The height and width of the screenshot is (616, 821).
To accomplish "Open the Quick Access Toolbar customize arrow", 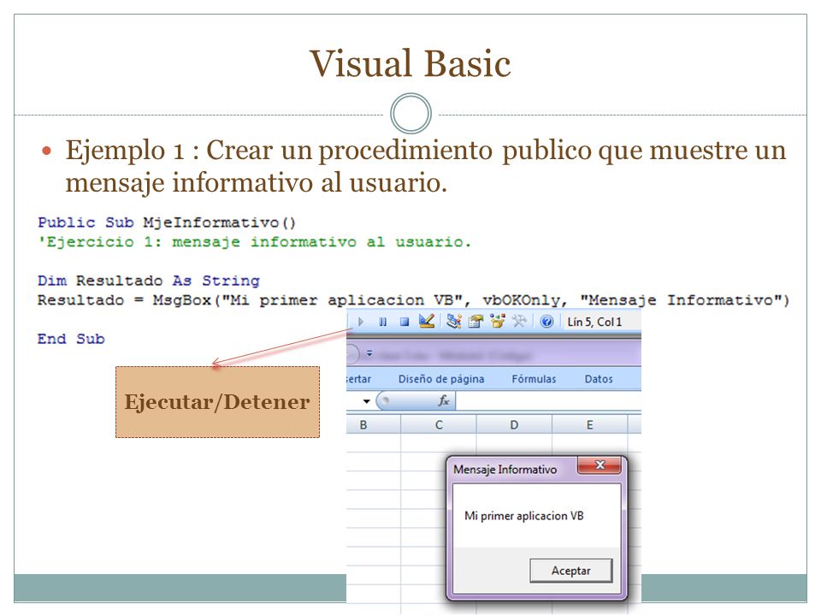I will tap(369, 353).
